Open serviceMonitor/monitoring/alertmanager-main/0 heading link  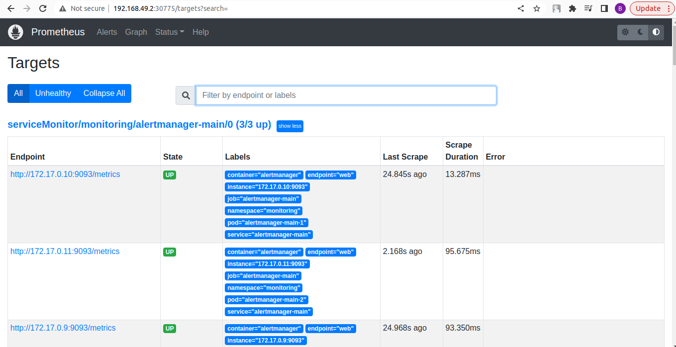[139, 125]
